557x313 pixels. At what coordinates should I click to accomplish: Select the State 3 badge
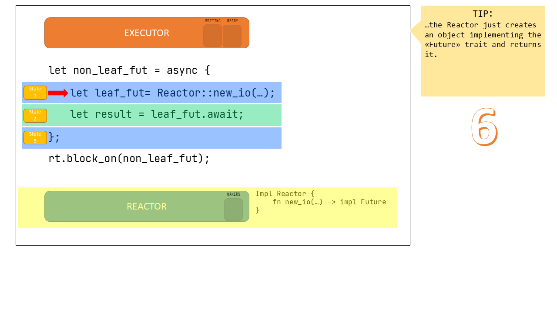pos(35,137)
